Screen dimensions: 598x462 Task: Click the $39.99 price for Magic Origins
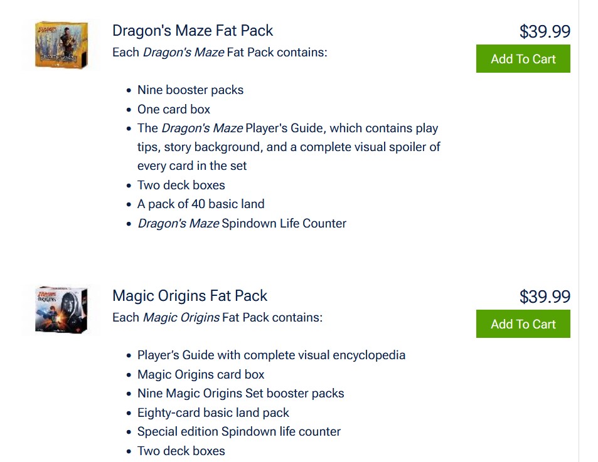click(545, 297)
